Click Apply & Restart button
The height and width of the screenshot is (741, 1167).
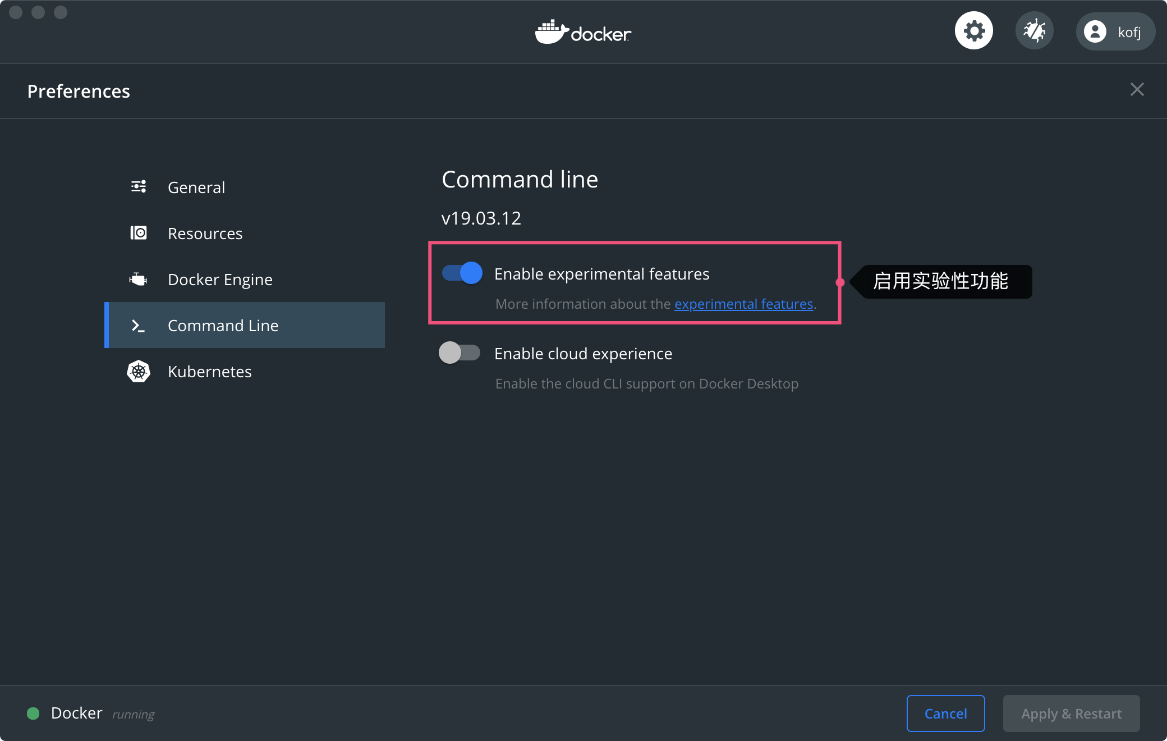click(1071, 713)
